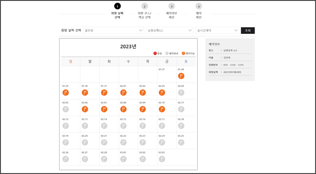This screenshot has height=174, width=316.
Task: Pick the available flag icon on 02.08
Action: (123, 109)
